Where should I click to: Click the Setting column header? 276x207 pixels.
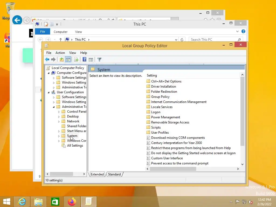pyautogui.click(x=193, y=75)
